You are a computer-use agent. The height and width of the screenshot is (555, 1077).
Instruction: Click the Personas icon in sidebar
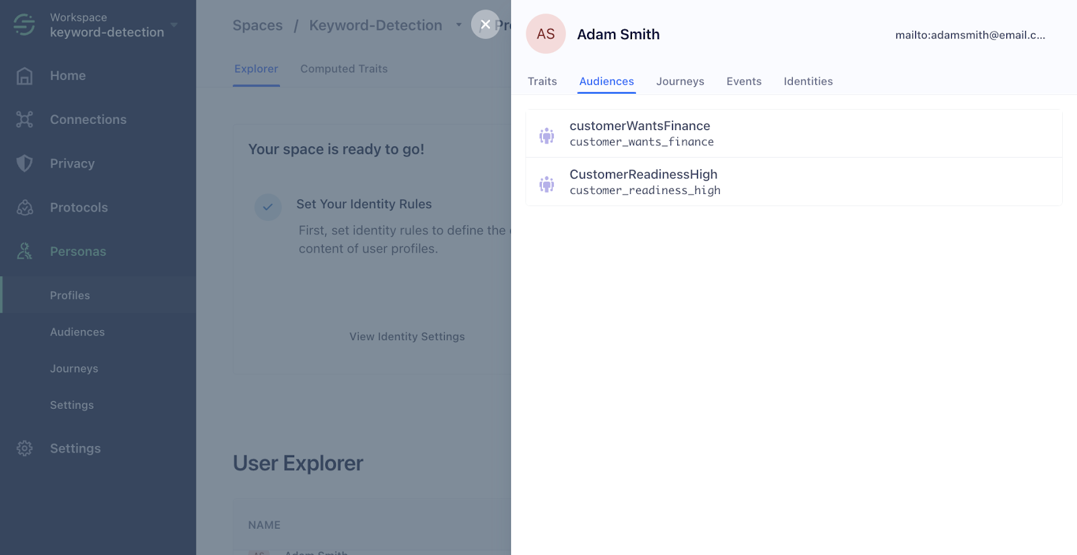tap(24, 251)
